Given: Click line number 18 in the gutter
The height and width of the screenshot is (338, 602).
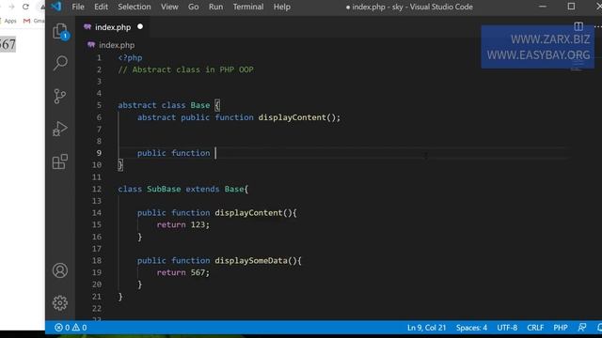Looking at the screenshot, I should pyautogui.click(x=97, y=261).
